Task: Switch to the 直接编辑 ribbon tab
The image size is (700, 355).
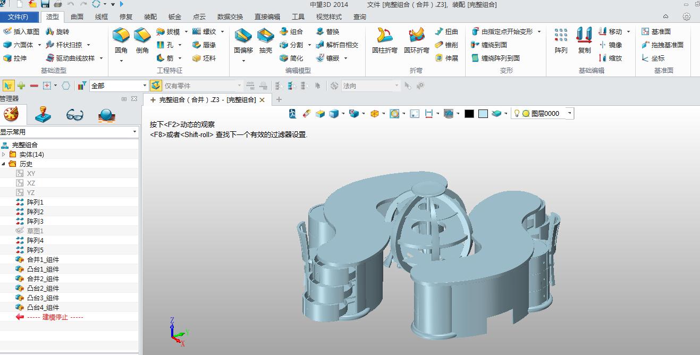Action: [267, 17]
